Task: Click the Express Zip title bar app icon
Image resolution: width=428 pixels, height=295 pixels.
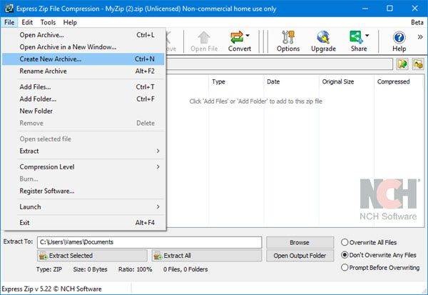Action: tap(9, 9)
